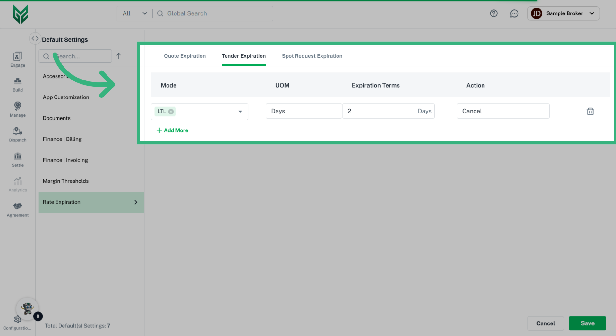This screenshot has width=616, height=336.
Task: Open Finance | Invoicing settings
Action: 65,160
